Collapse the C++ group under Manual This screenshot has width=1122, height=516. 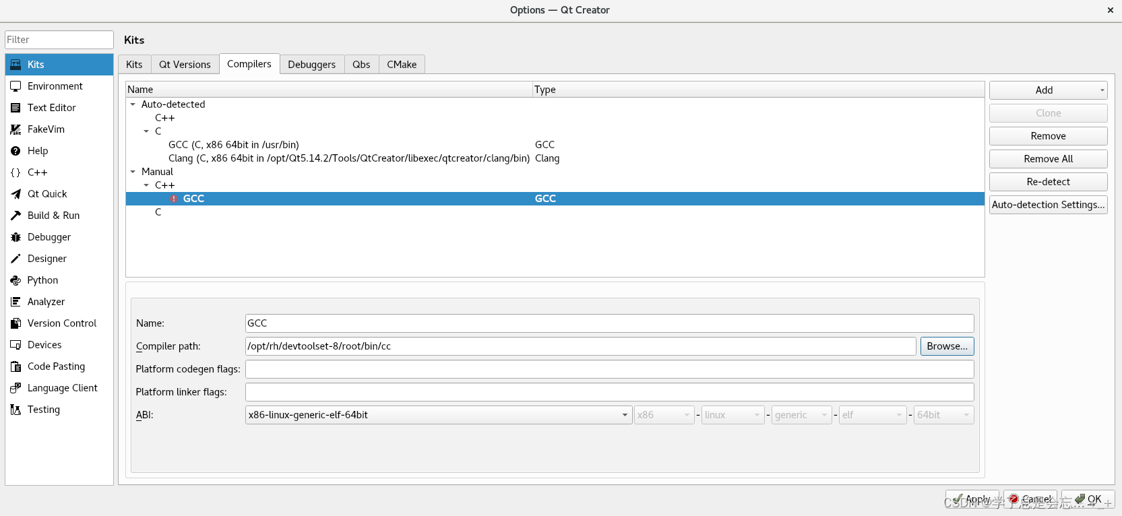coord(146,185)
